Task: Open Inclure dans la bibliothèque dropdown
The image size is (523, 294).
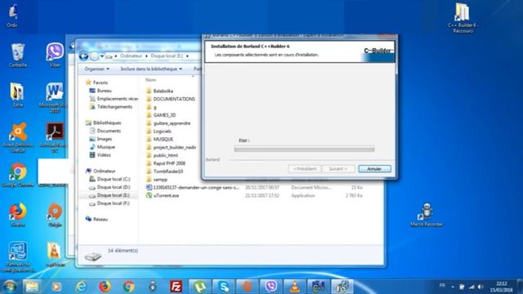Action: 151,69
